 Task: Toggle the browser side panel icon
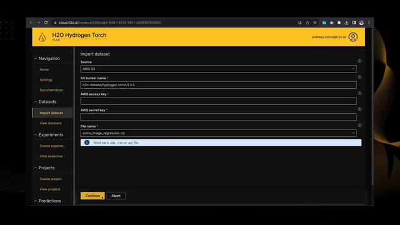[x=354, y=22]
